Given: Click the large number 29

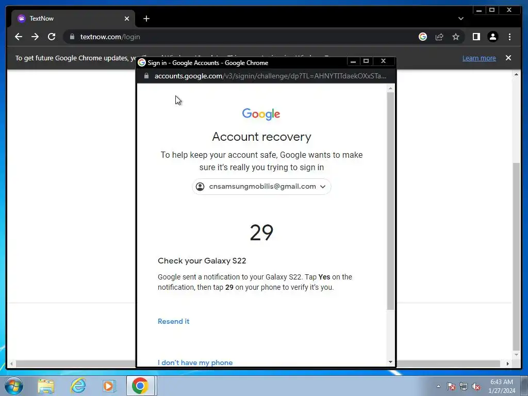Looking at the screenshot, I should point(261,233).
